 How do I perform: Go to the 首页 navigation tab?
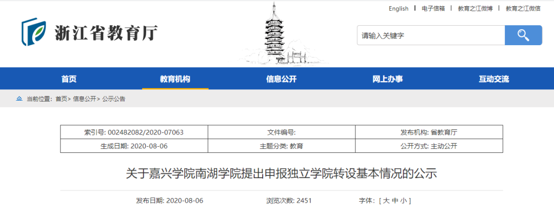[69, 79]
